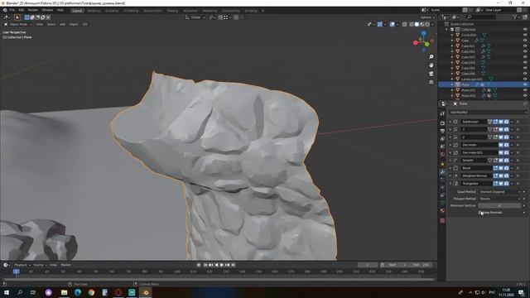This screenshot has height=298, width=530.
Task: Click timeline current frame marker
Action: click(x=16, y=272)
